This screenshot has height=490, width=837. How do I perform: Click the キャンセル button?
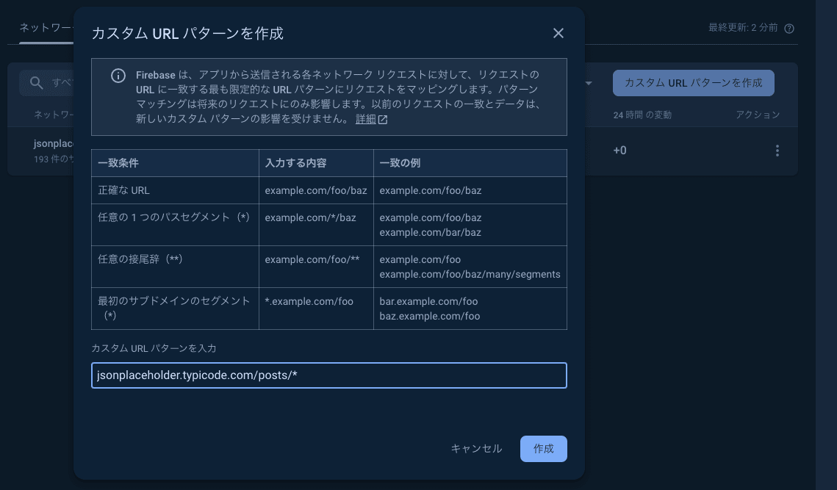click(x=476, y=449)
